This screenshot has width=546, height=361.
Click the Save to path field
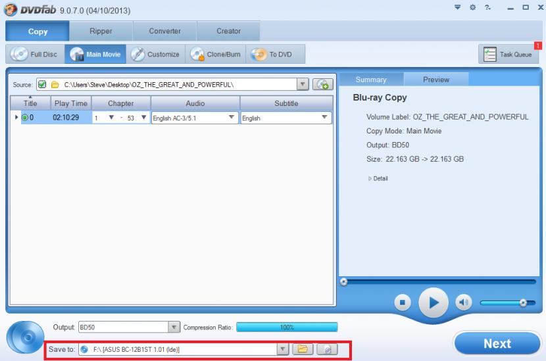click(x=183, y=349)
